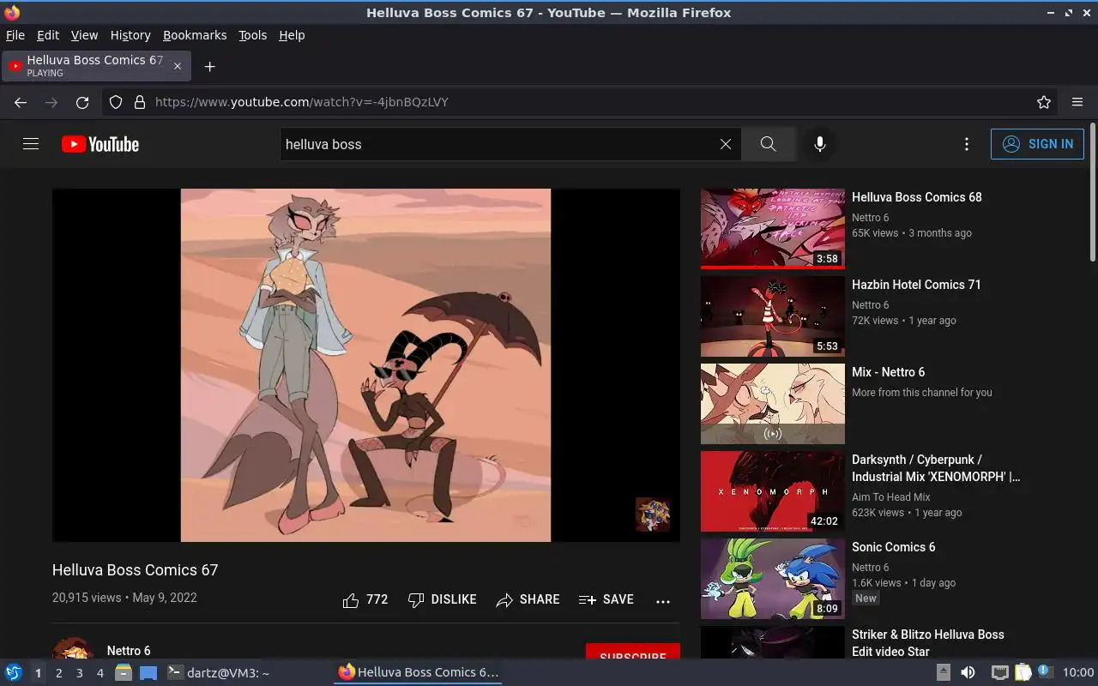Open the File menu
Viewport: 1098px width, 686px height.
click(x=15, y=35)
